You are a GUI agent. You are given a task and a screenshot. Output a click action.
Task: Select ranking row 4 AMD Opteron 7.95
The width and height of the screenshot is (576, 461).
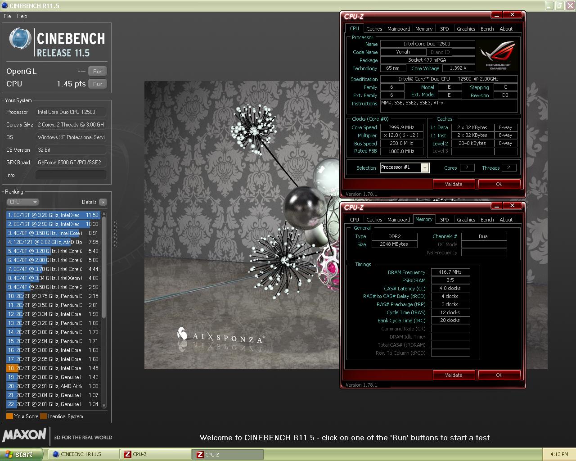(53, 242)
